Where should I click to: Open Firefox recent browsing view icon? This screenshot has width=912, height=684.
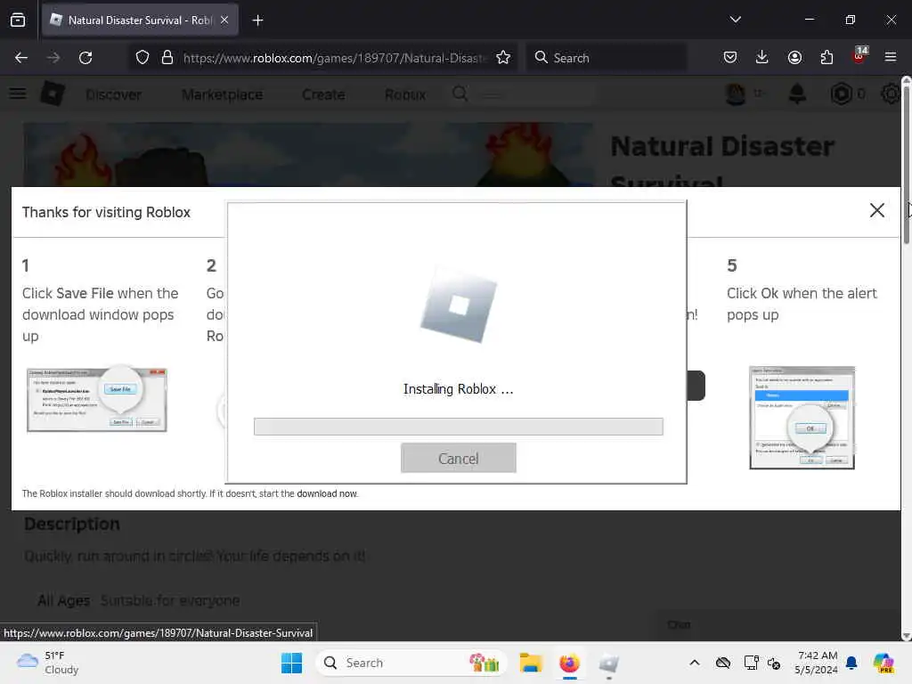[x=18, y=20]
